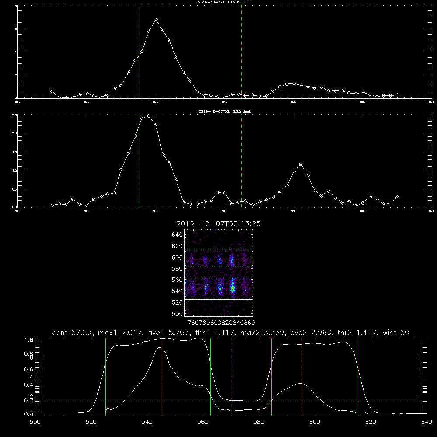
Task: Select the "ave2 2.966" value
Action: pyautogui.click(x=311, y=333)
